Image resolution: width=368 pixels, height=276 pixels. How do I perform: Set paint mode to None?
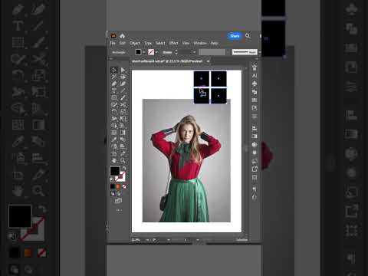click(124, 186)
